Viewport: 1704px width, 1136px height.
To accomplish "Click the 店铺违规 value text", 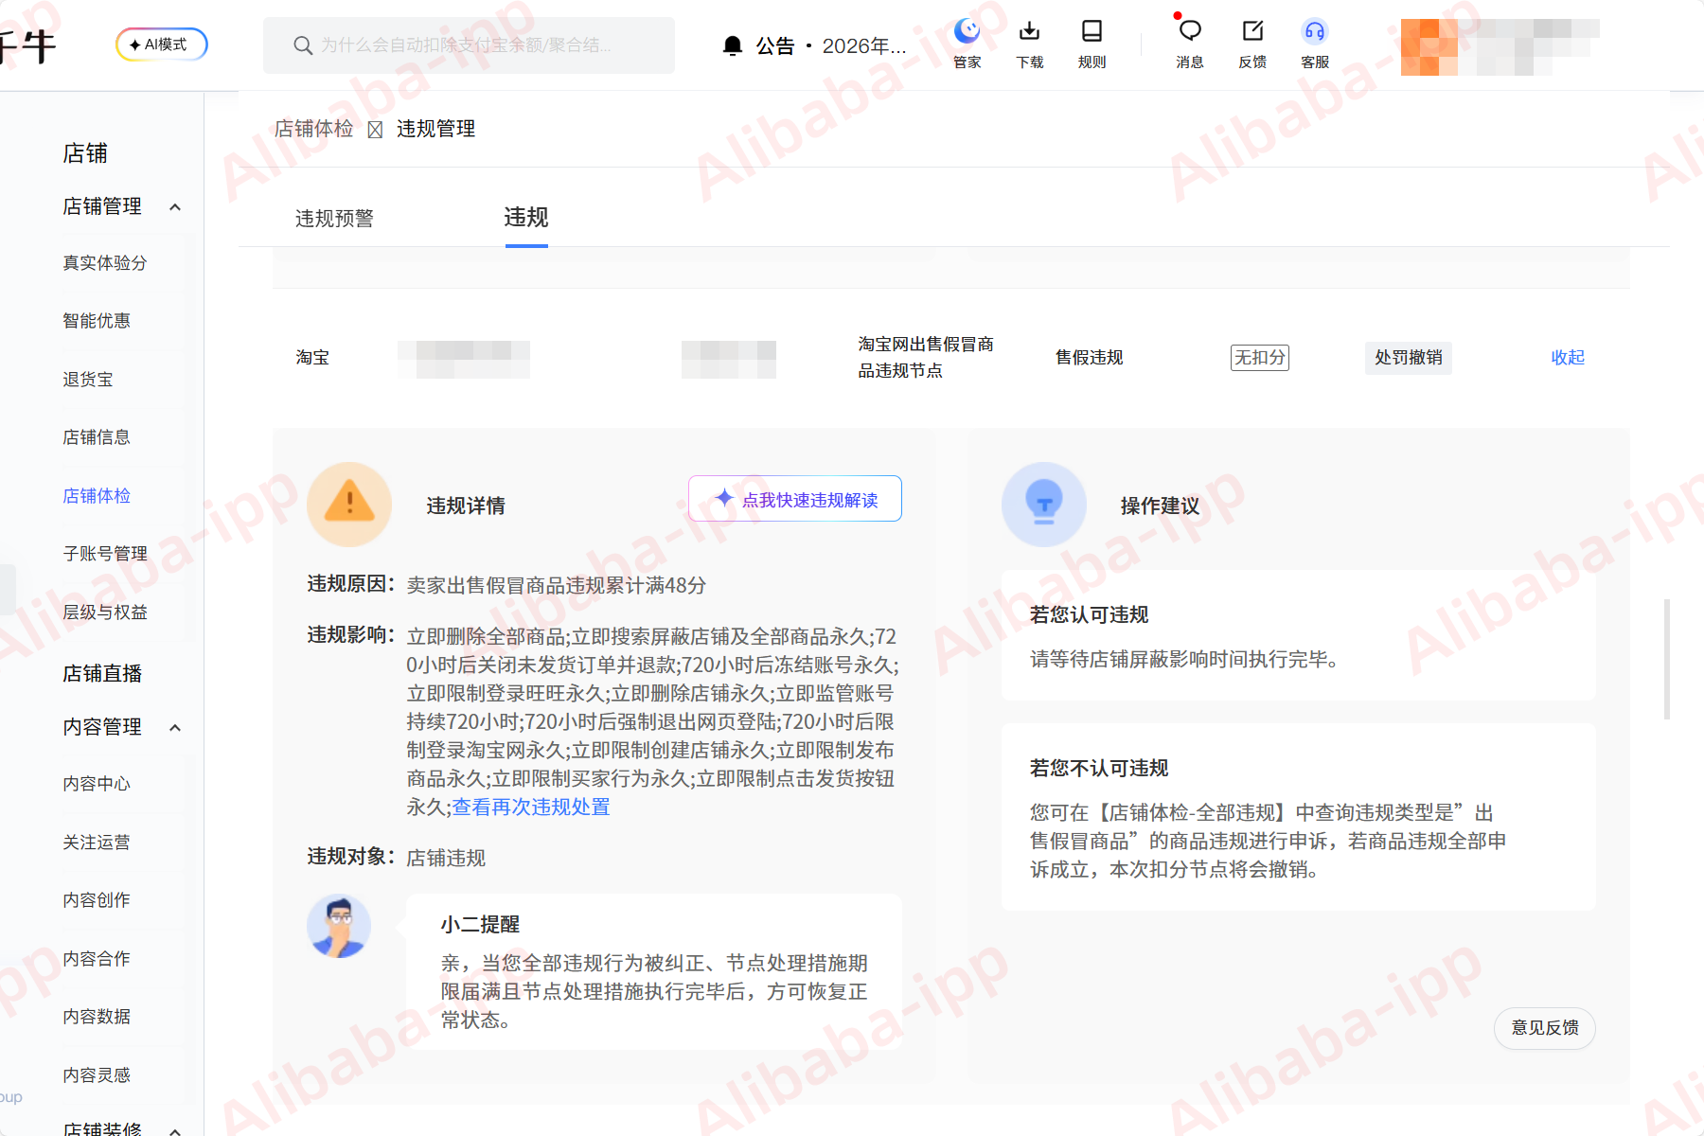I will (x=446, y=858).
